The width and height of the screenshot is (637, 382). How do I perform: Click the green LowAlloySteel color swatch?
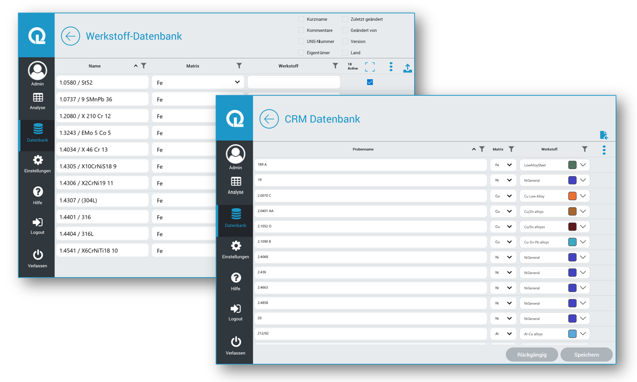tap(572, 165)
